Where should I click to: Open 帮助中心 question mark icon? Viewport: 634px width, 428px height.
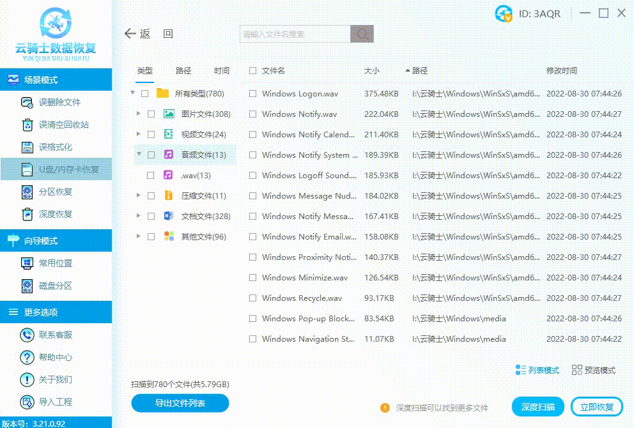point(27,357)
